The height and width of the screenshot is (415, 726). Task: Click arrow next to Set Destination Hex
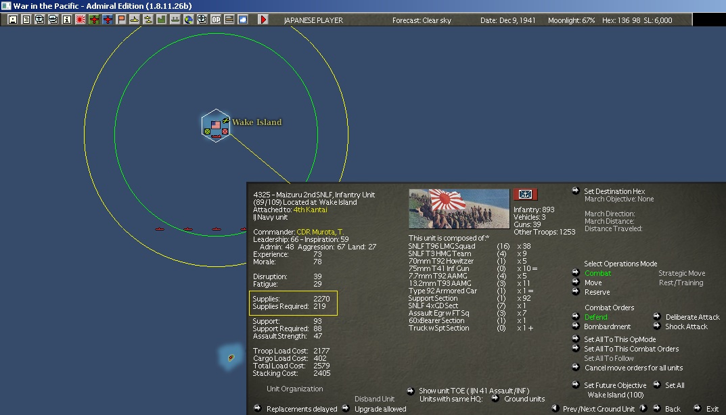coord(576,191)
